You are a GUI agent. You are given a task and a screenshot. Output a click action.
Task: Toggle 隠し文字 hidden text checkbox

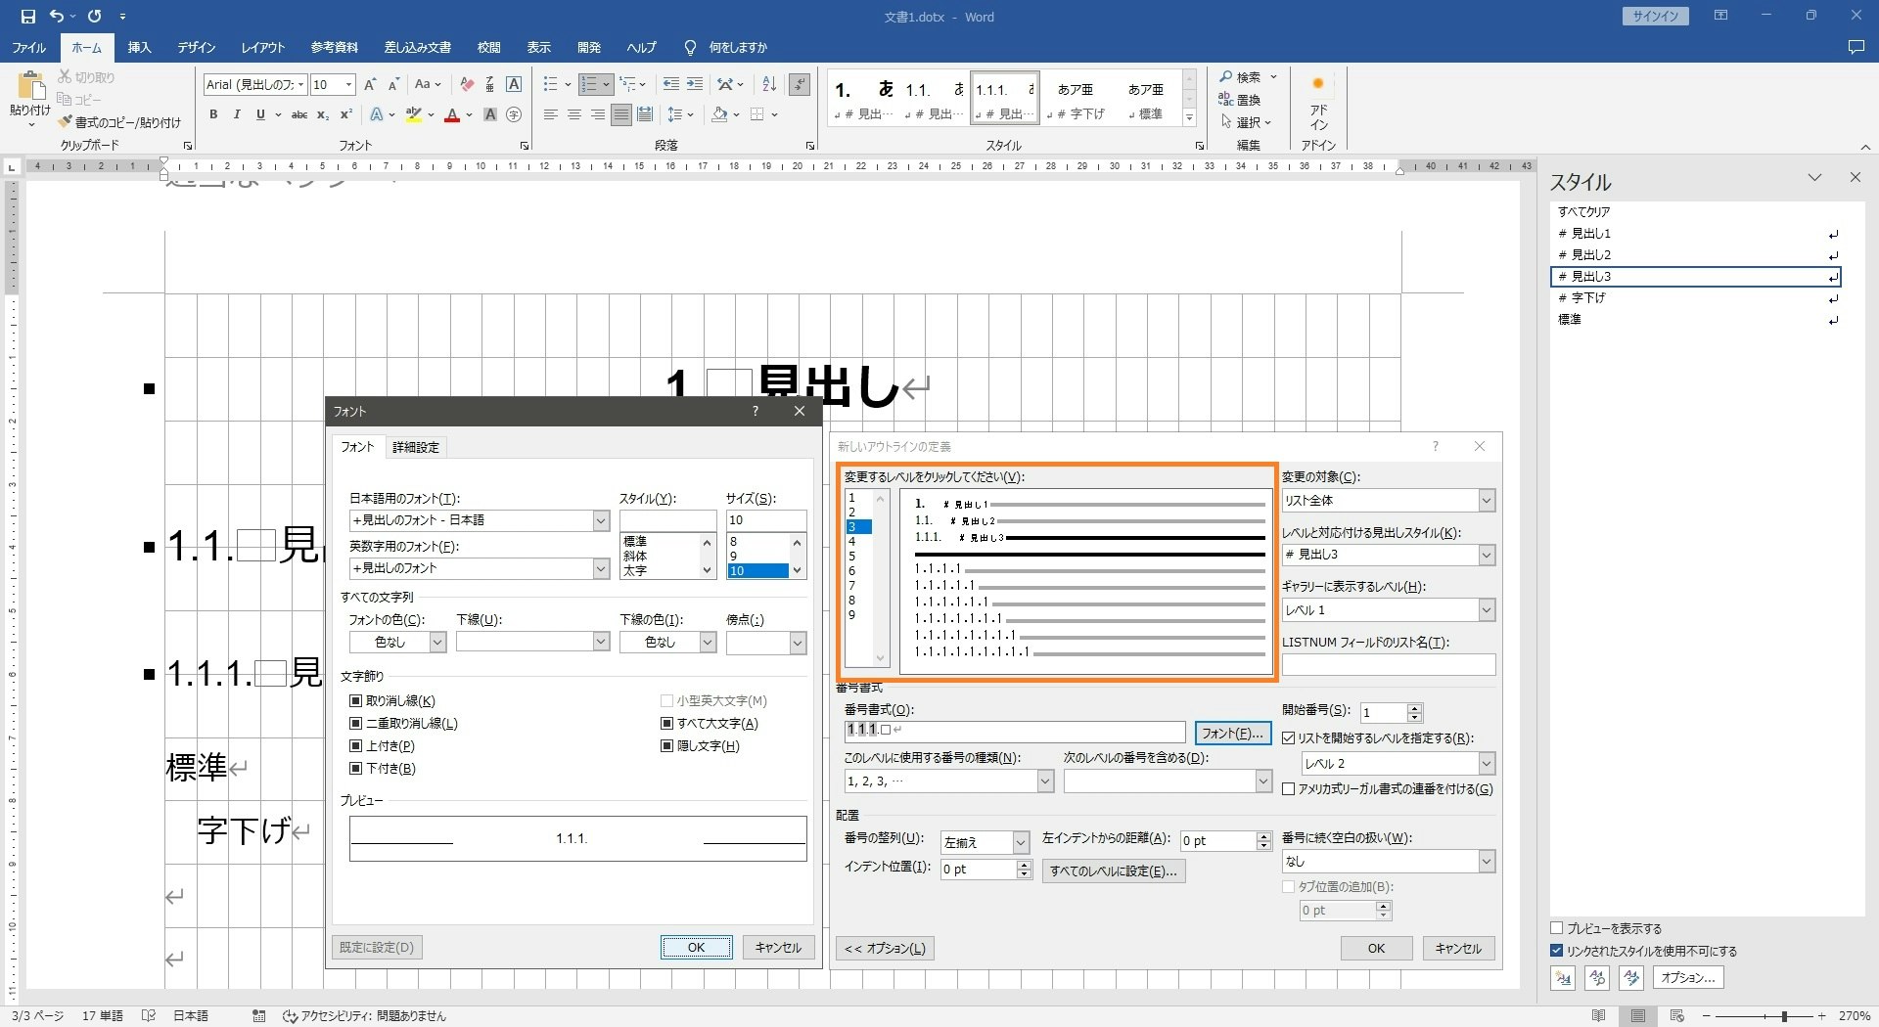click(x=666, y=745)
